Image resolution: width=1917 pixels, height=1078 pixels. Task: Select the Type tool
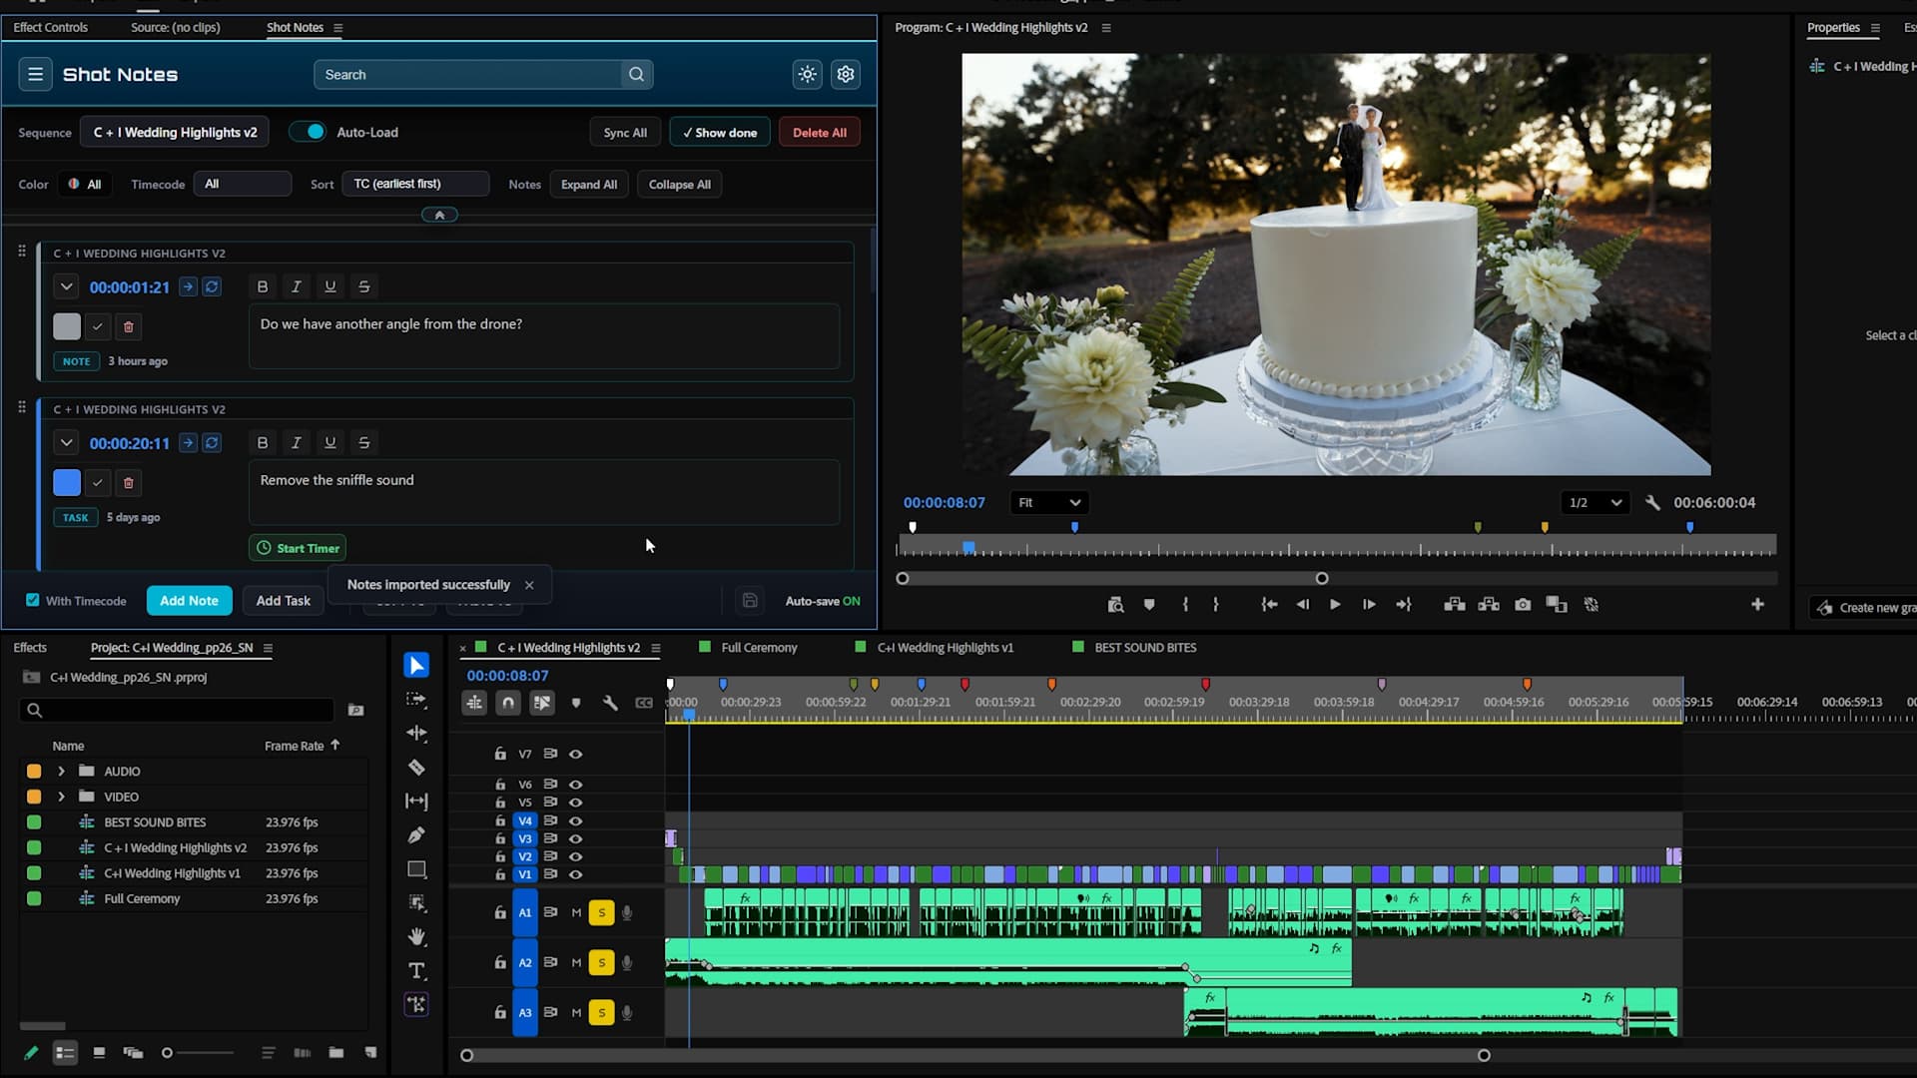[416, 970]
